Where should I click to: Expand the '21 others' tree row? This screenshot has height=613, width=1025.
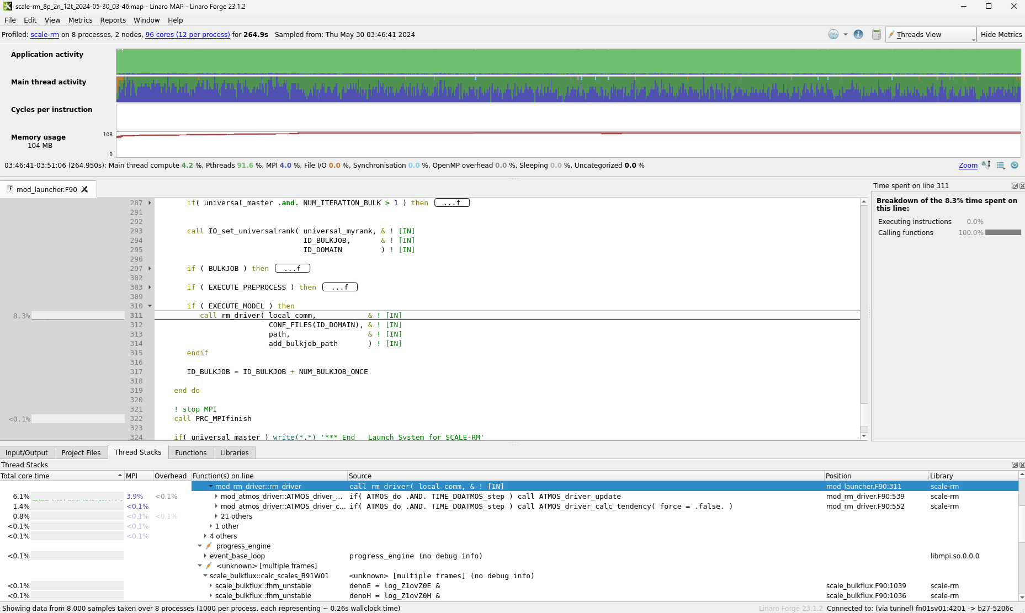coord(216,516)
